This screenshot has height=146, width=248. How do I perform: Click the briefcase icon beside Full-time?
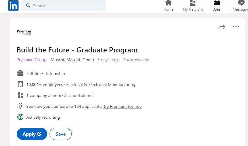click(20, 73)
